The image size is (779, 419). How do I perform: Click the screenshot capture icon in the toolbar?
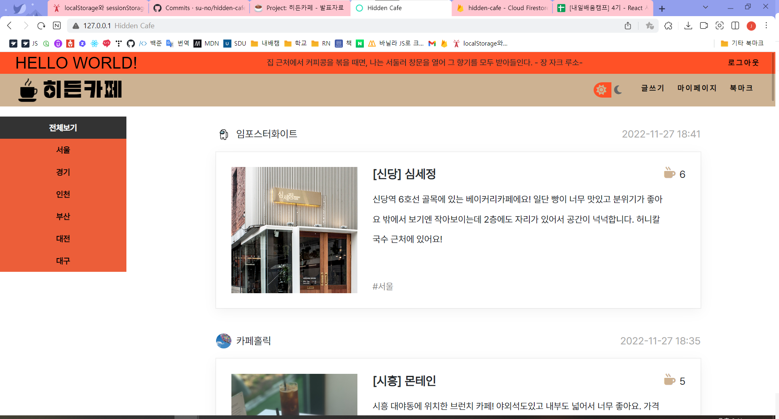point(720,26)
